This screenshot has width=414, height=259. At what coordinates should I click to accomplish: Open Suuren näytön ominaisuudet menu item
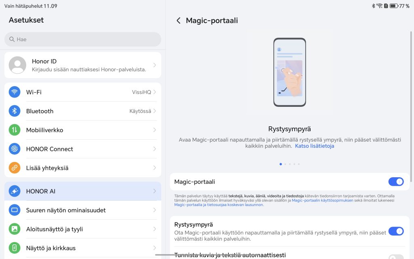click(66, 210)
